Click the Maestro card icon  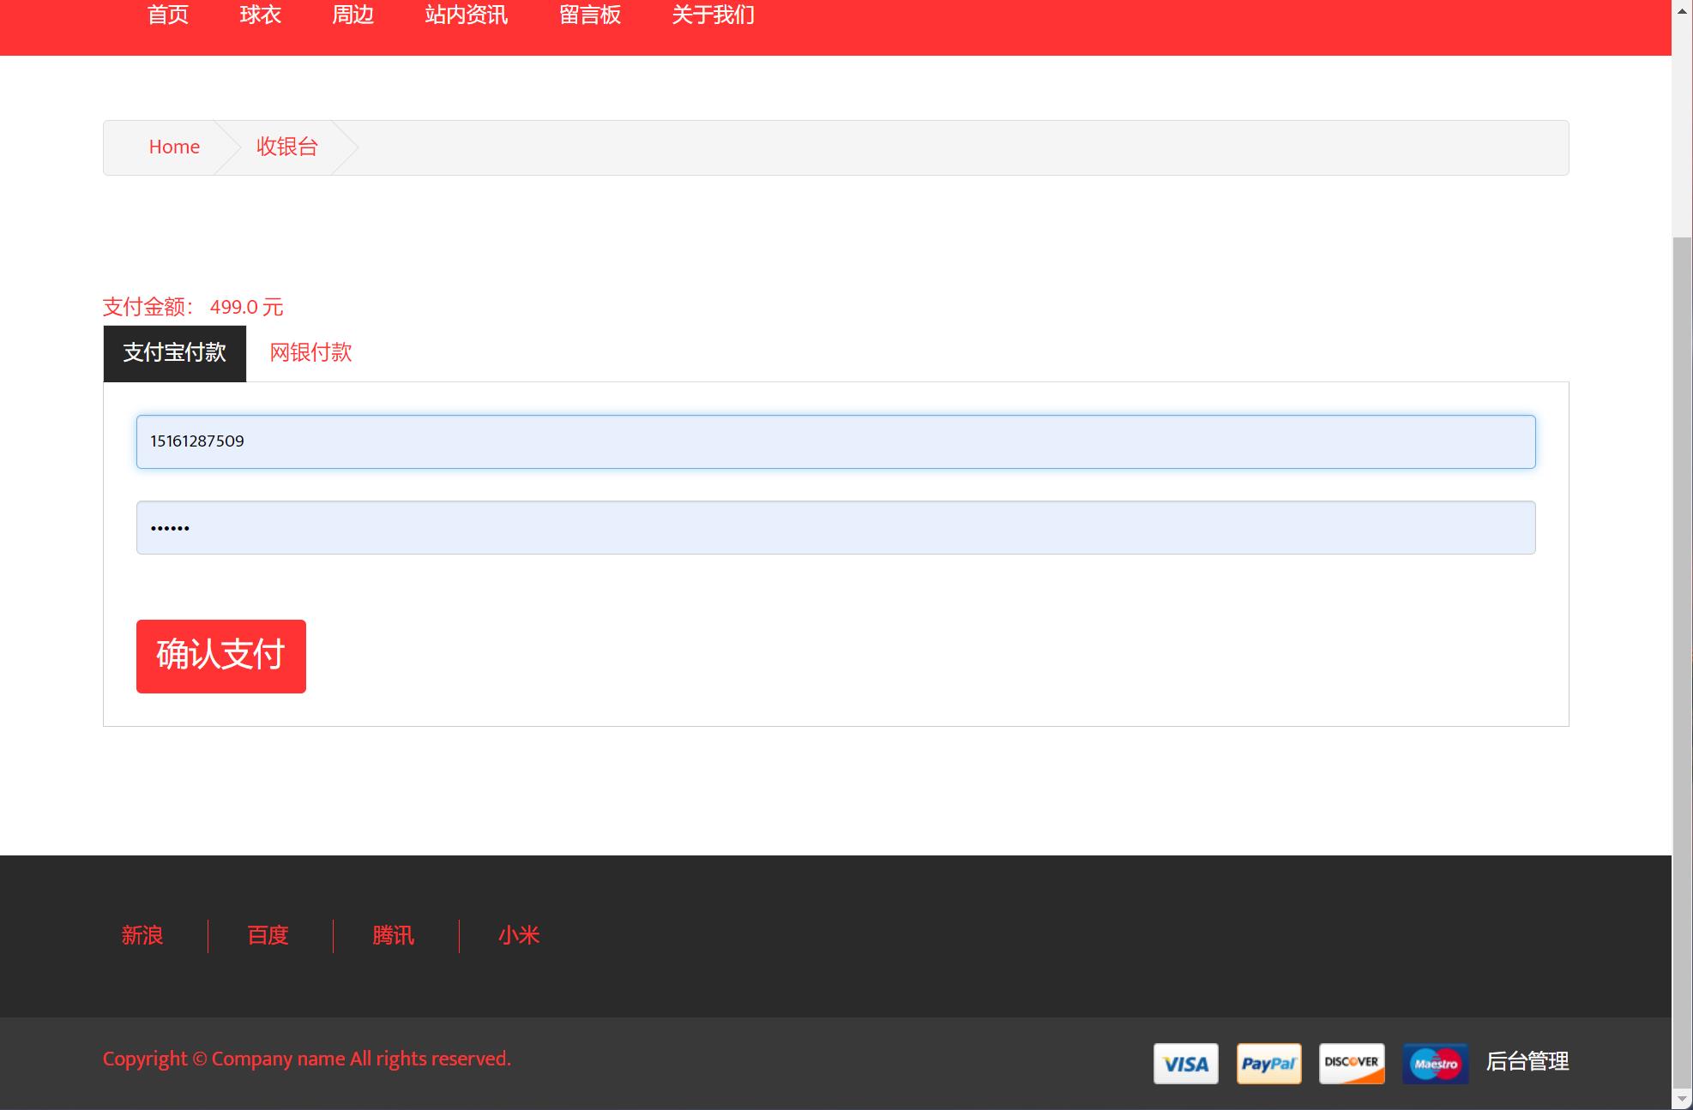pos(1435,1064)
